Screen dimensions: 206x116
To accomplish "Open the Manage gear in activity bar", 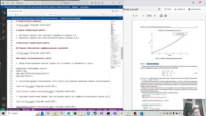I will point(4,105).
